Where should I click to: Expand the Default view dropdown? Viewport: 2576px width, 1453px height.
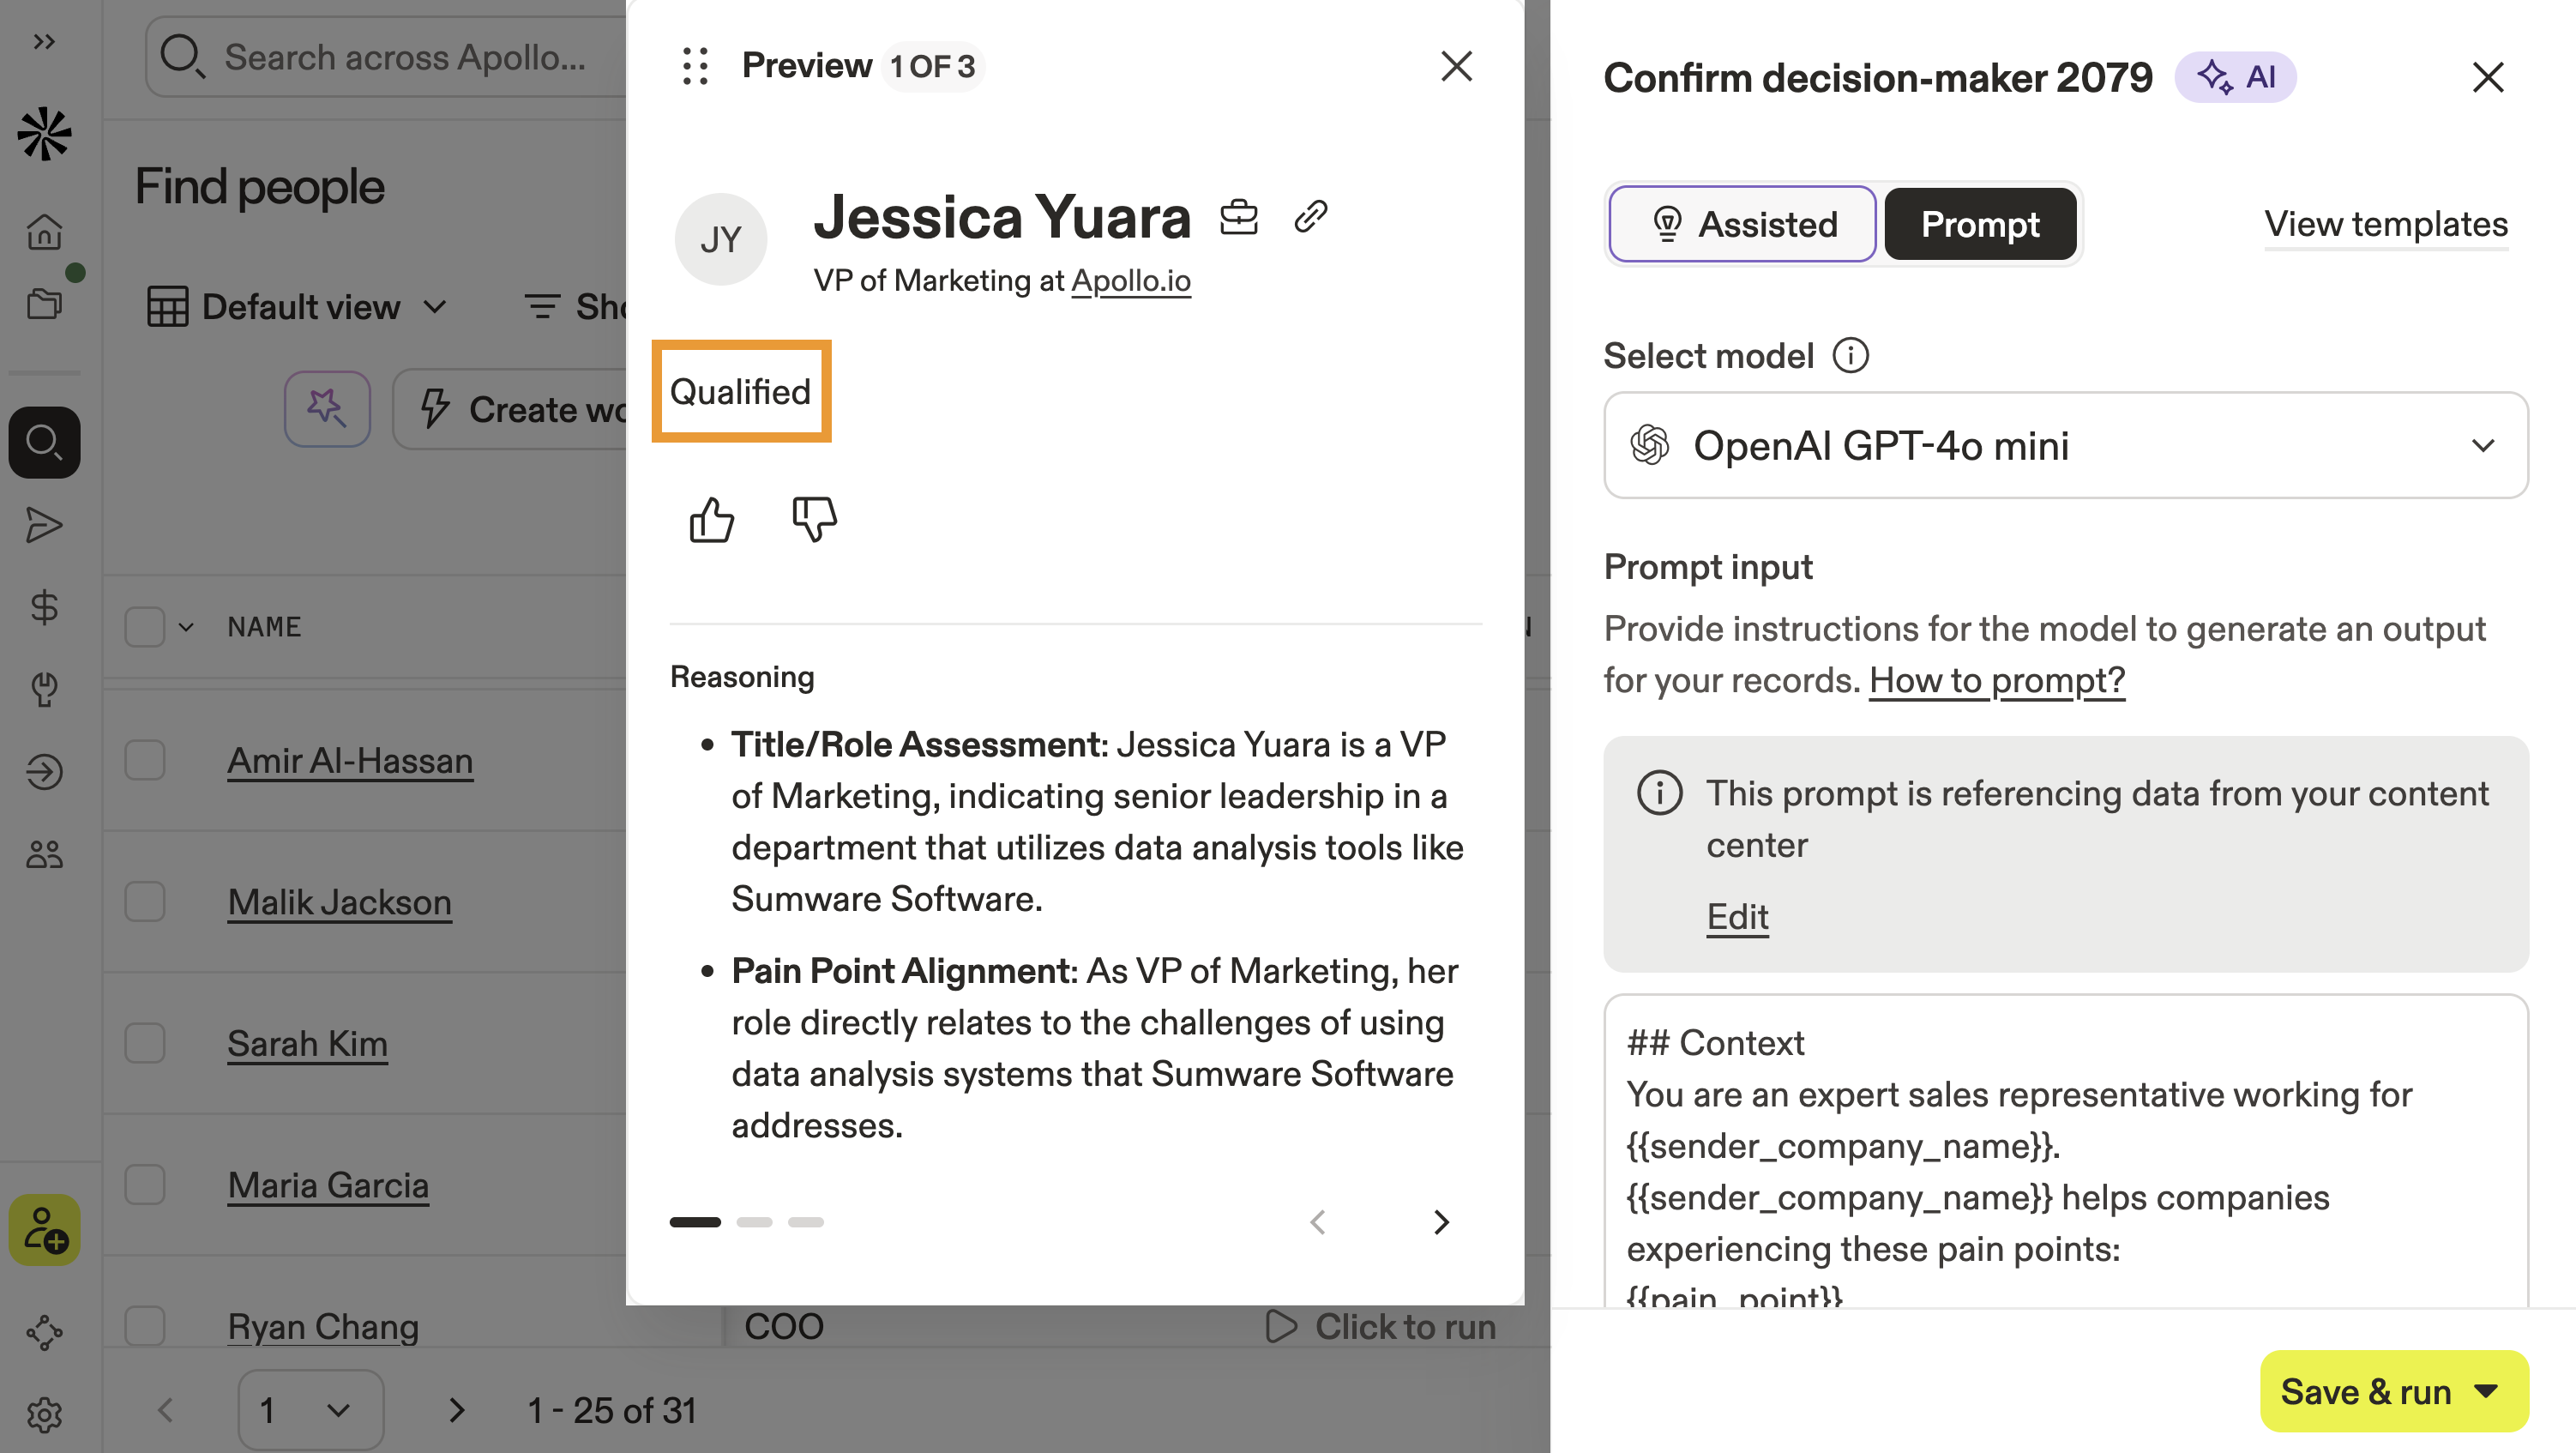(x=298, y=307)
